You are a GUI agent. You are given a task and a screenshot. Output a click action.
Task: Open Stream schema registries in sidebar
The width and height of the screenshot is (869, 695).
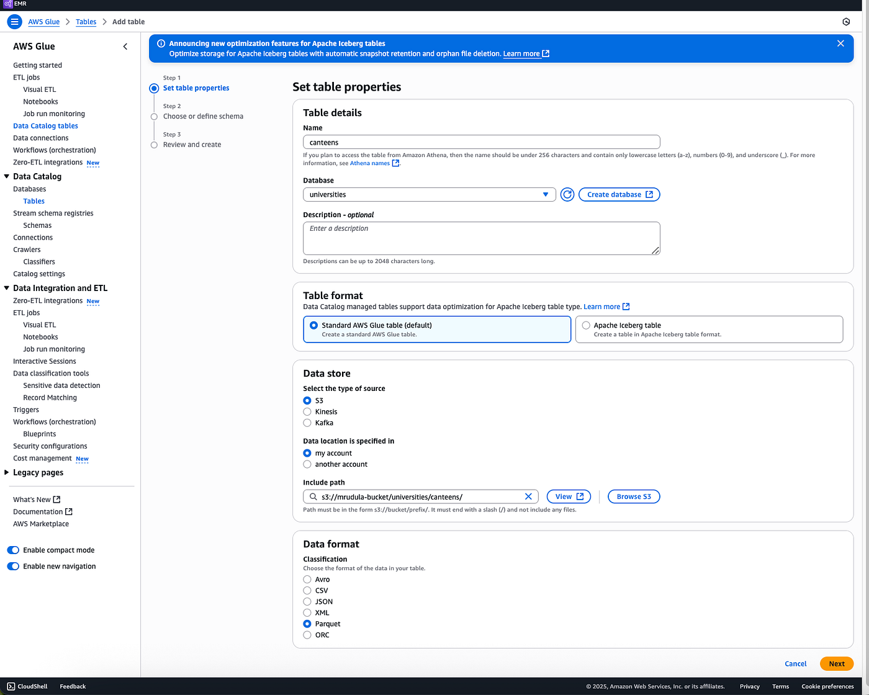[53, 213]
